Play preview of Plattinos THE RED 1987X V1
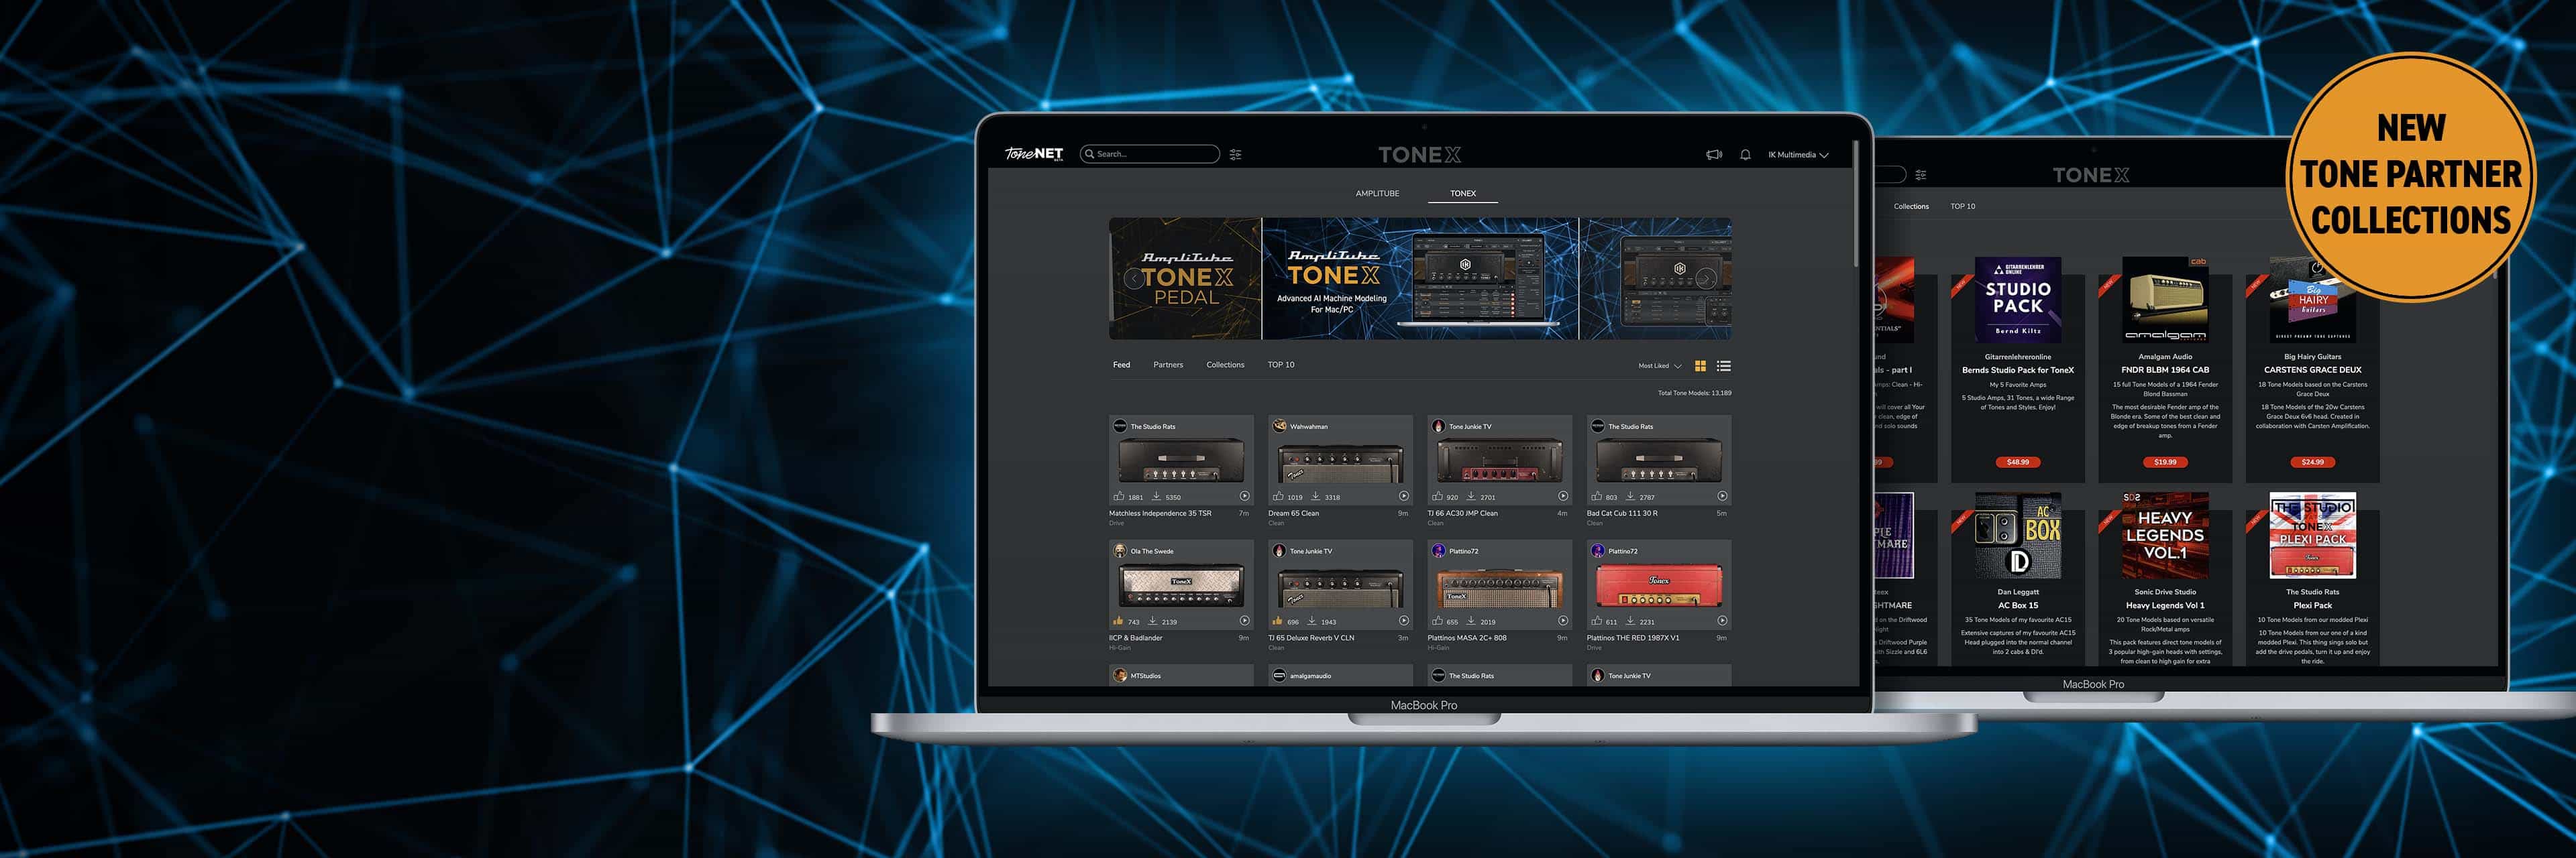The height and width of the screenshot is (858, 2576). point(1722,620)
